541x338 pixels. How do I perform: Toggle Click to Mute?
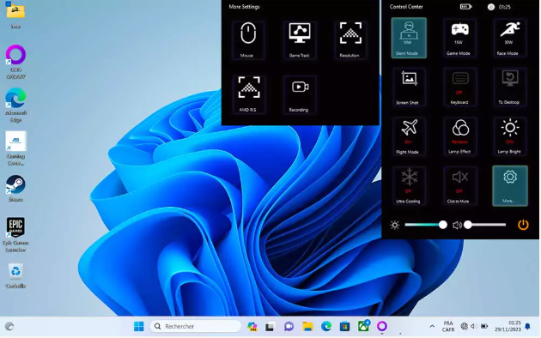[x=459, y=186]
